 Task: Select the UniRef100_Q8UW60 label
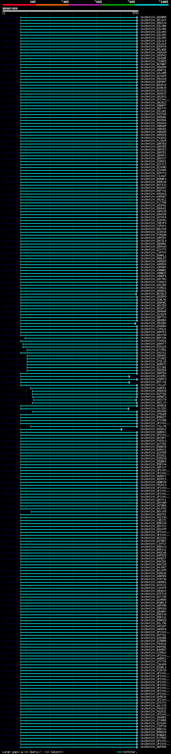pyautogui.click(x=153, y=612)
